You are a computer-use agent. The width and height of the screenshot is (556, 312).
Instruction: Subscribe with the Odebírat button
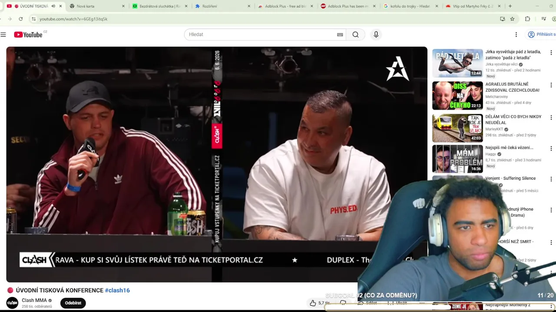pos(73,303)
